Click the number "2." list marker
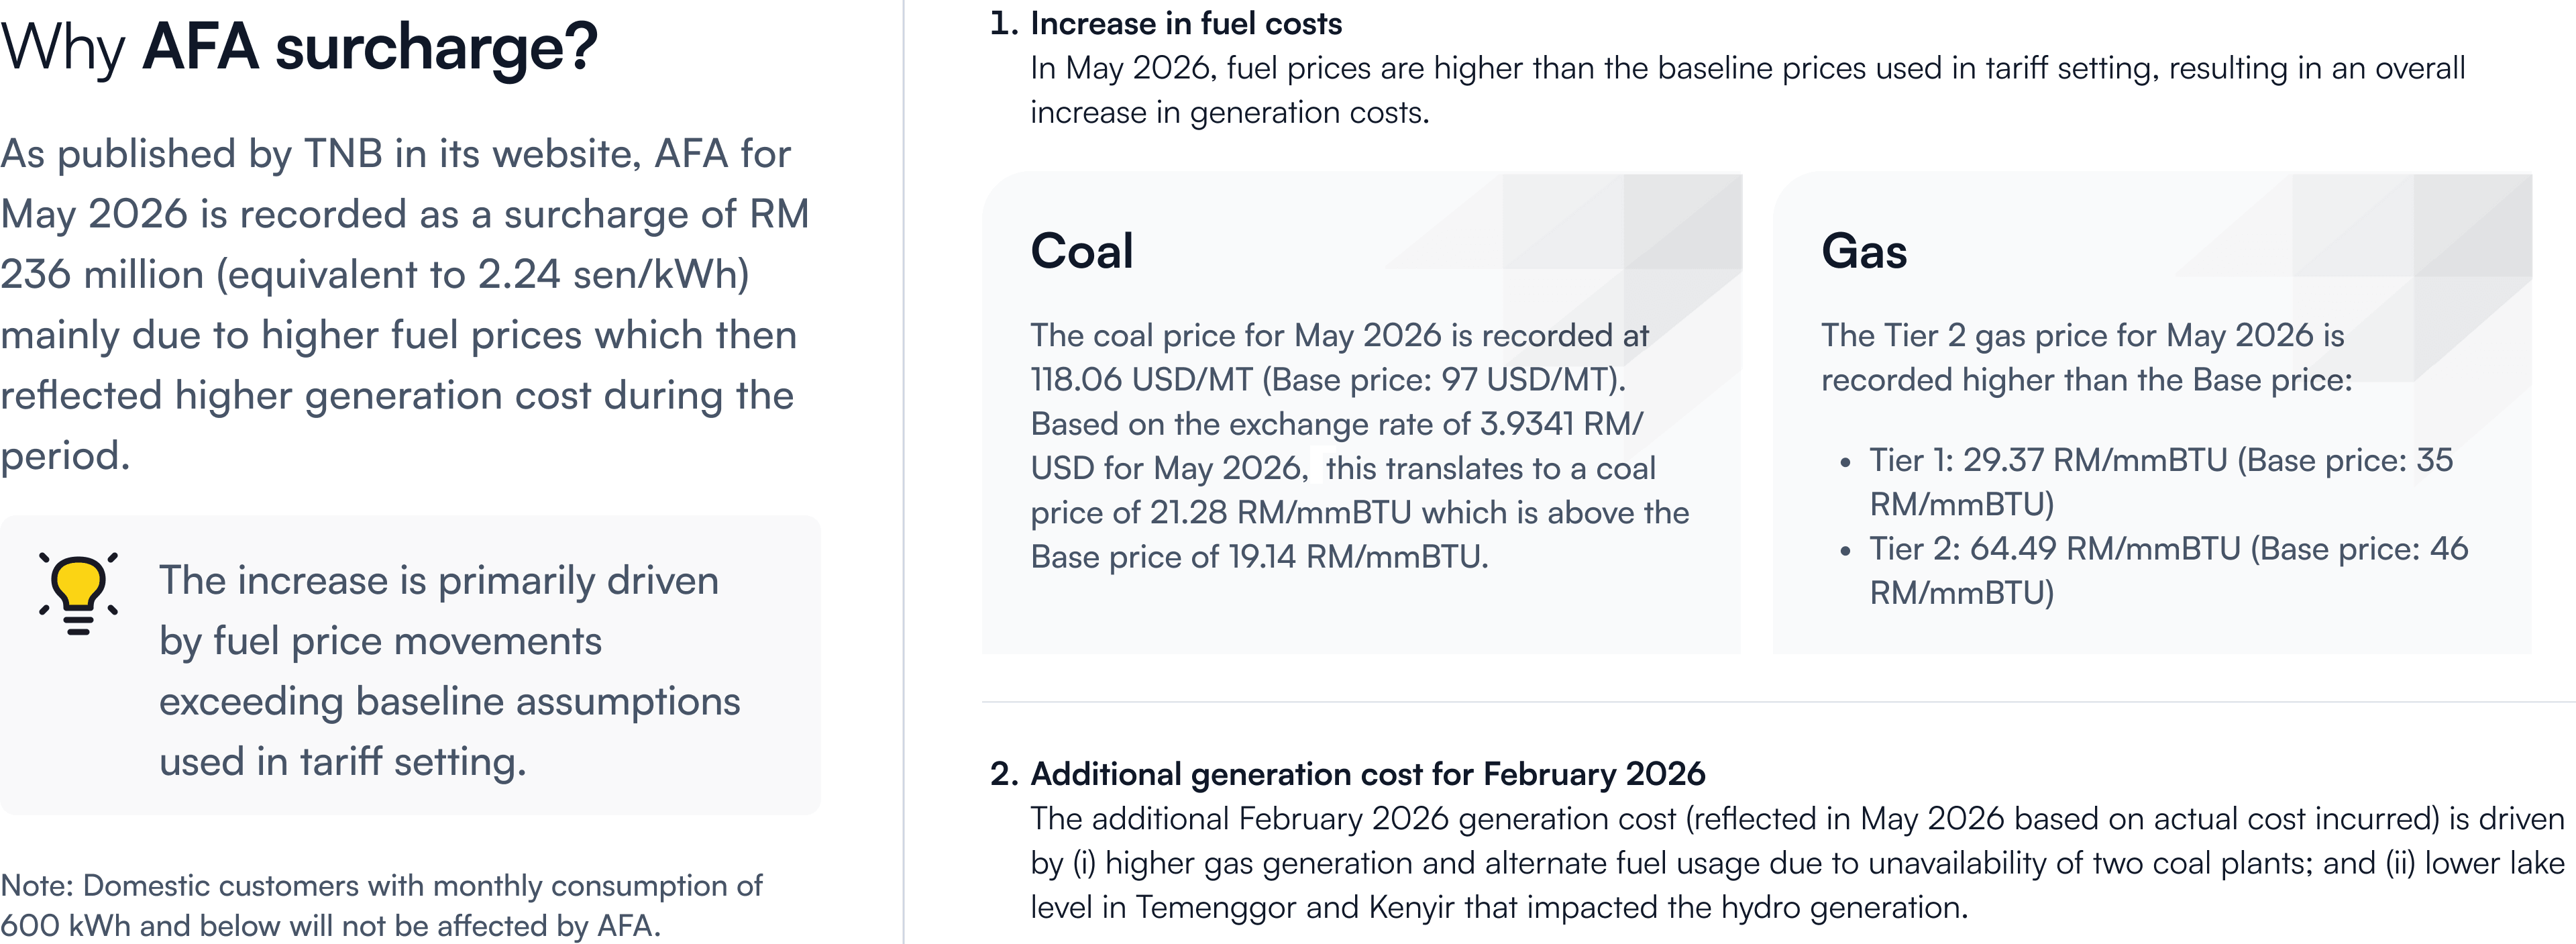This screenshot has height=944, width=2576. pos(1004,774)
